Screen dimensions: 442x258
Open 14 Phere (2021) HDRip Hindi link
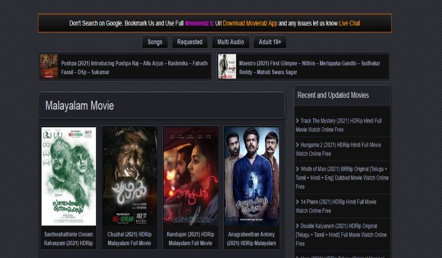pyautogui.click(x=336, y=206)
